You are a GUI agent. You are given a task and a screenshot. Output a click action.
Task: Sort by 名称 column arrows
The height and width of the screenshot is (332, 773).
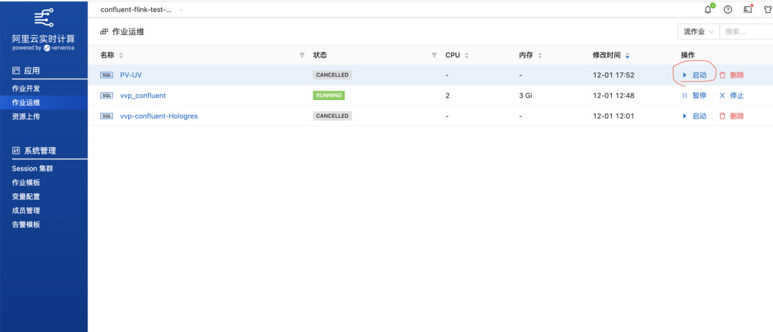pyautogui.click(x=121, y=56)
